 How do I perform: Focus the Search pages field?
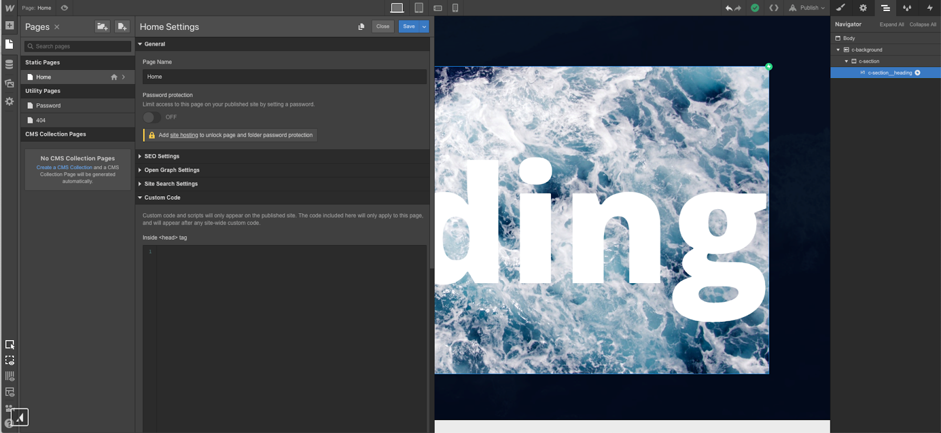[x=78, y=46]
